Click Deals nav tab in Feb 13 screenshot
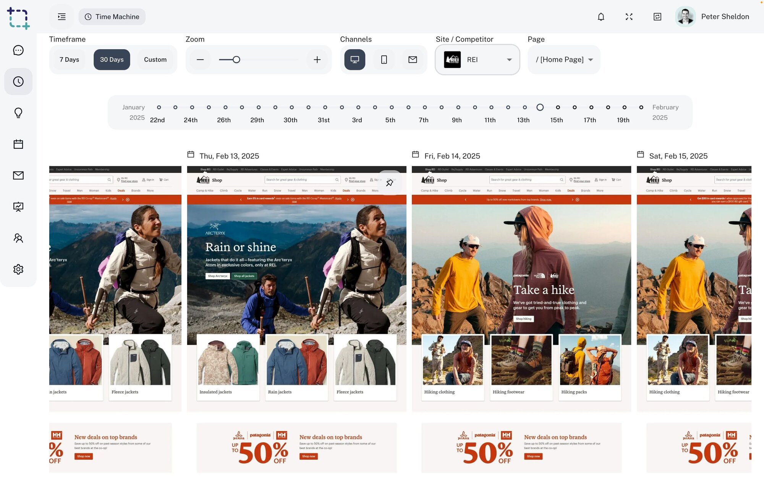The width and height of the screenshot is (764, 477). coord(346,190)
